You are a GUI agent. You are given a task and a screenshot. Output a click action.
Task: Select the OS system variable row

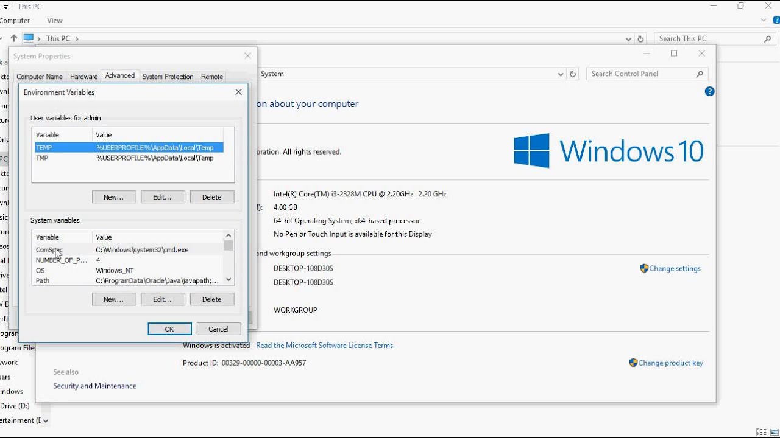[129, 271]
